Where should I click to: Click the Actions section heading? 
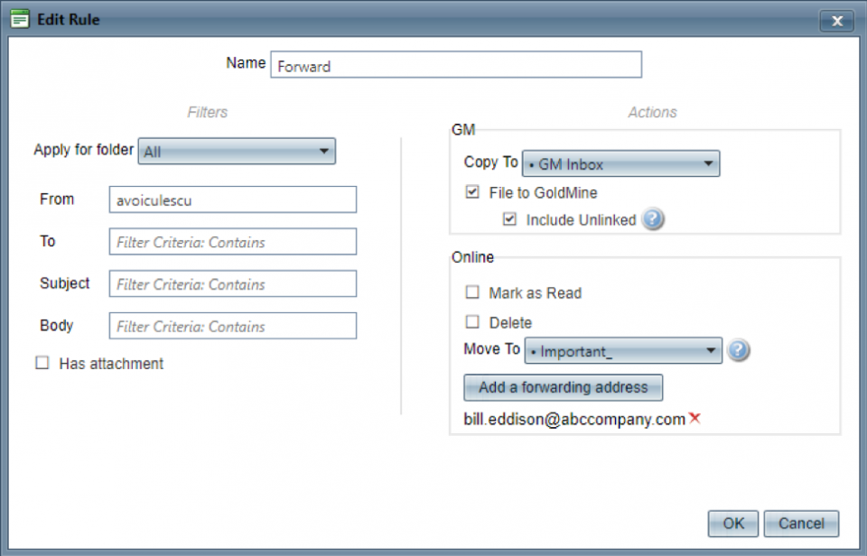click(x=652, y=112)
